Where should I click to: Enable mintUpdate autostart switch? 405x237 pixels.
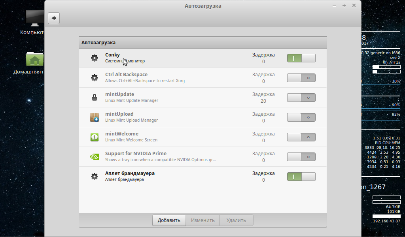301,98
